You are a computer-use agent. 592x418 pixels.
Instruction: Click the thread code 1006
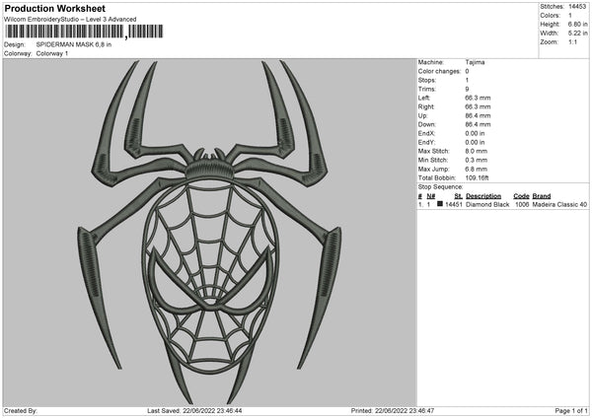pos(522,204)
